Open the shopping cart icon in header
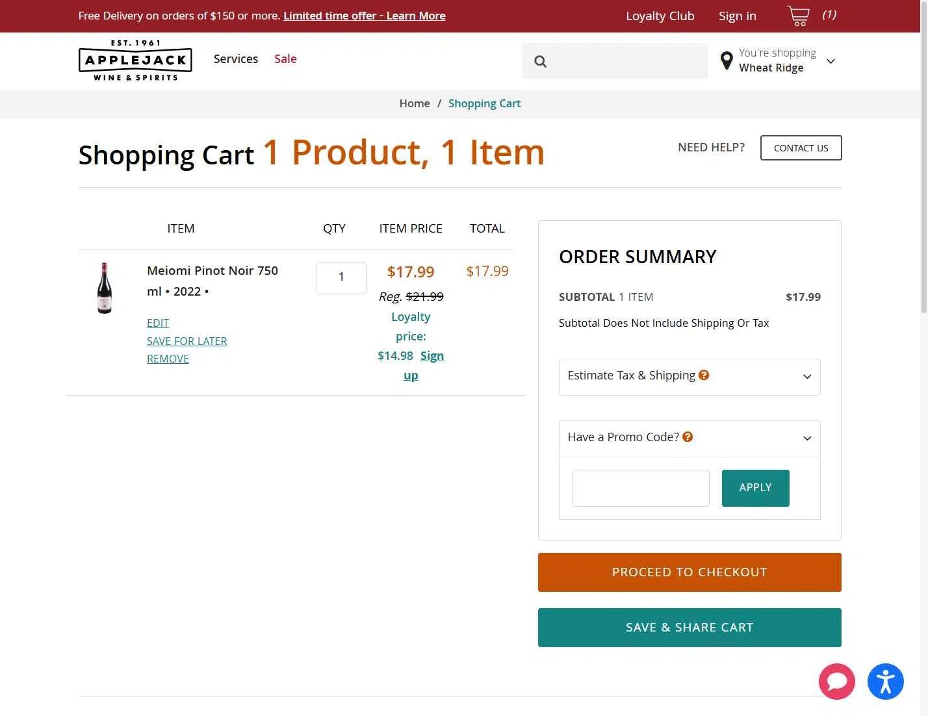Image resolution: width=928 pixels, height=716 pixels. (x=799, y=16)
